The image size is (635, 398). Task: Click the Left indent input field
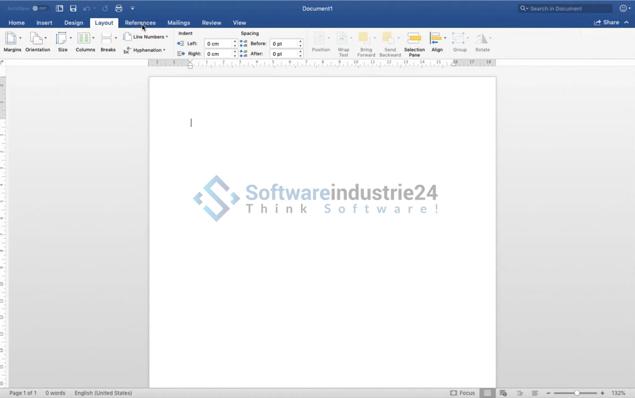coord(218,44)
